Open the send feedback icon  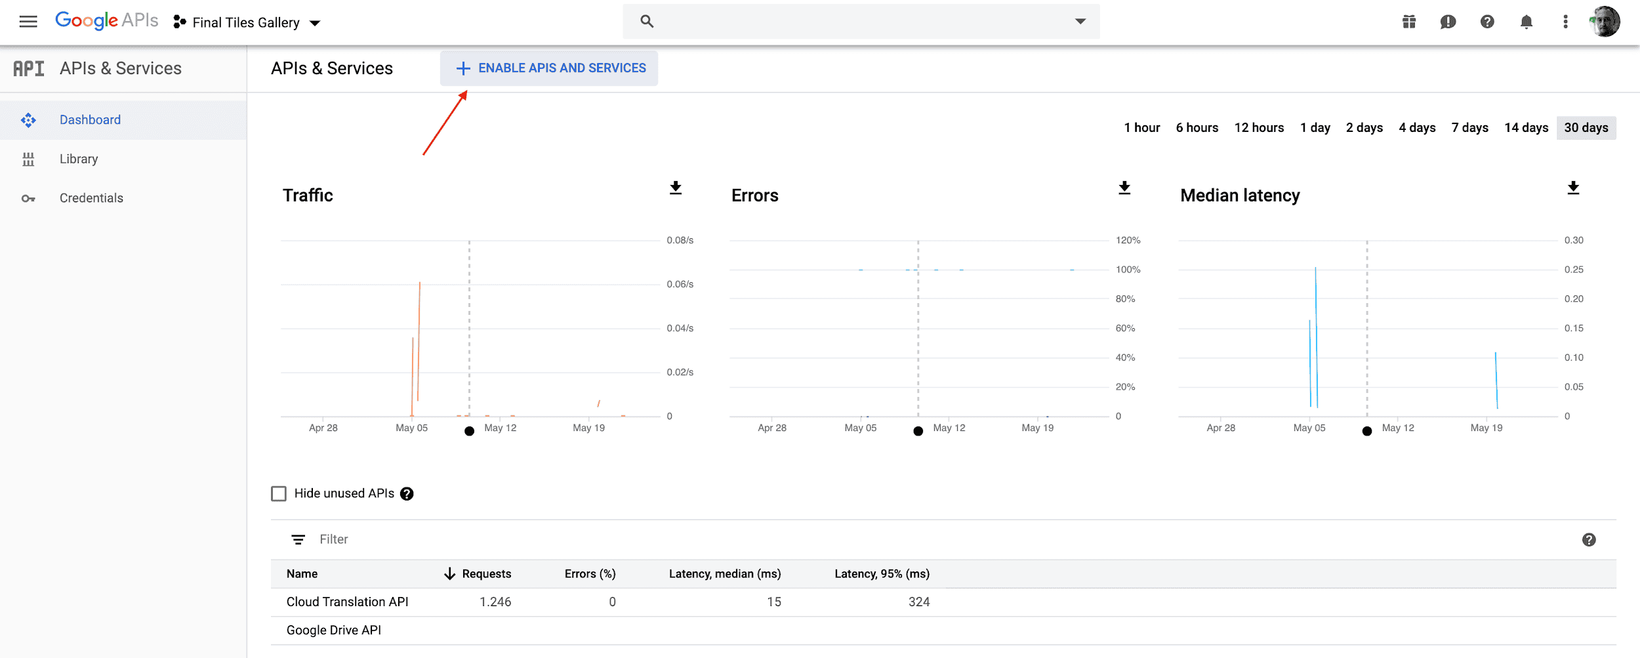(1448, 22)
